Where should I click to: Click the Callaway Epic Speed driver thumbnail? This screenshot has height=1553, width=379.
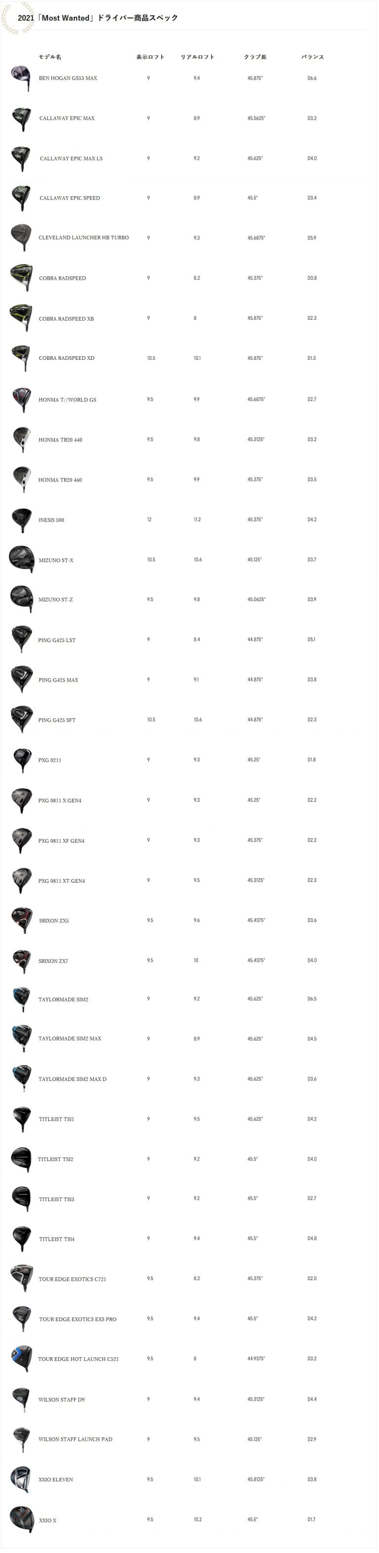21,198
